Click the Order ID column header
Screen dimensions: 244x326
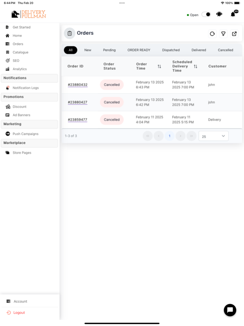75,66
